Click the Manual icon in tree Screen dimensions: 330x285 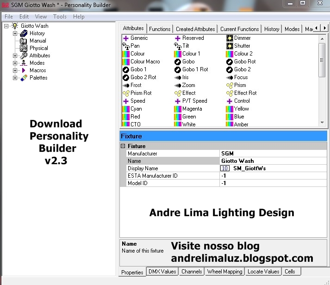coord(23,41)
